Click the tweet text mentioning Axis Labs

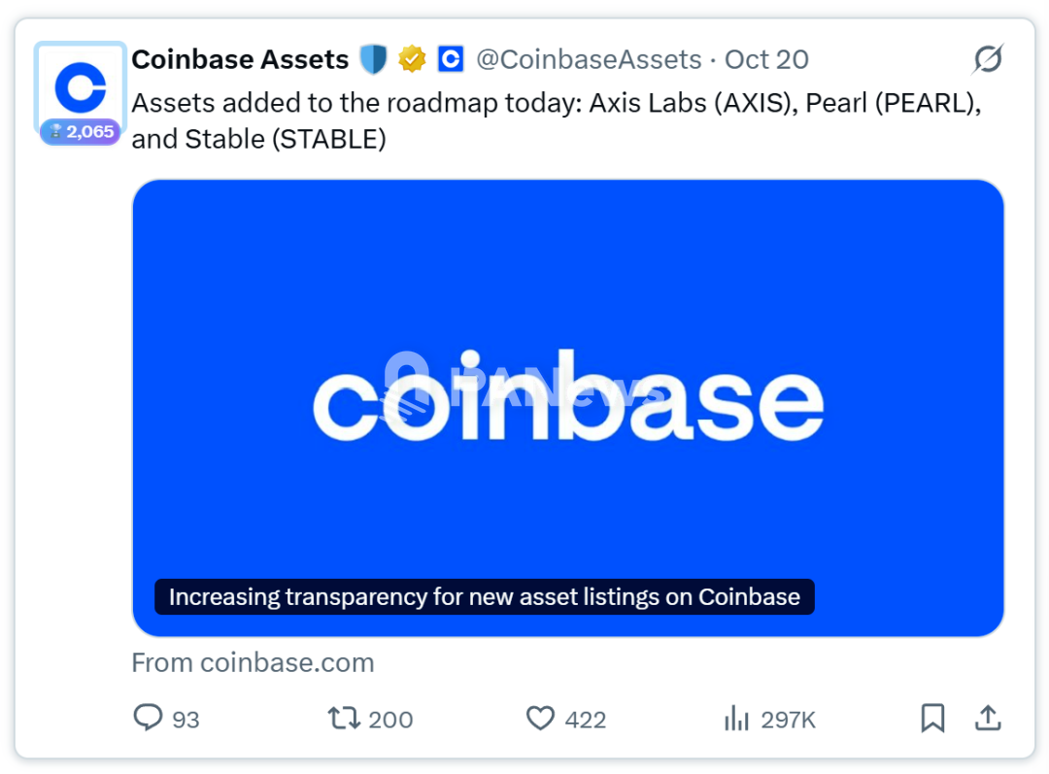(x=557, y=121)
